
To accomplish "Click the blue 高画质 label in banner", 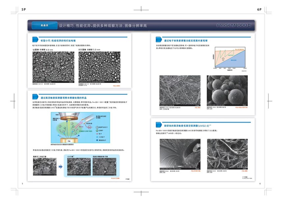I will click(44, 25).
